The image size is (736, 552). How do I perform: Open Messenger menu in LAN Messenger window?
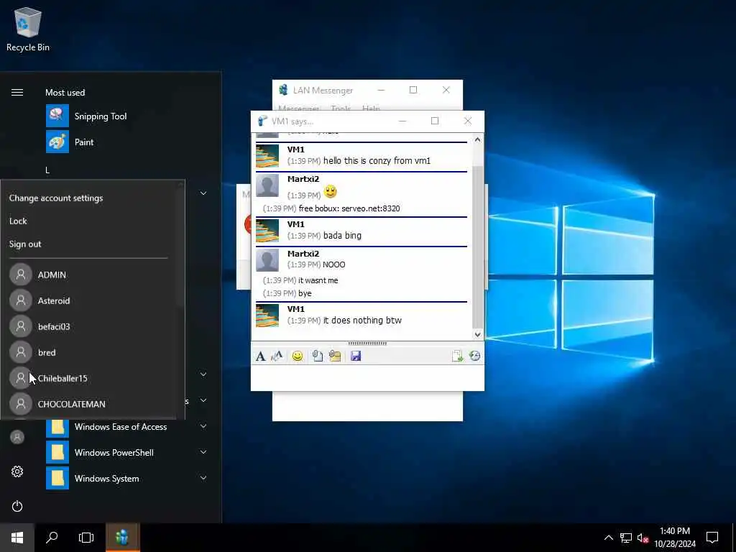pyautogui.click(x=298, y=109)
